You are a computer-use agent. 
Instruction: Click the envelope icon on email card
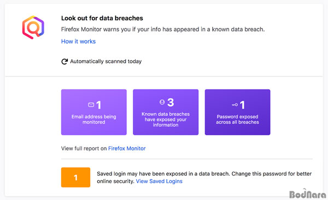(91, 104)
